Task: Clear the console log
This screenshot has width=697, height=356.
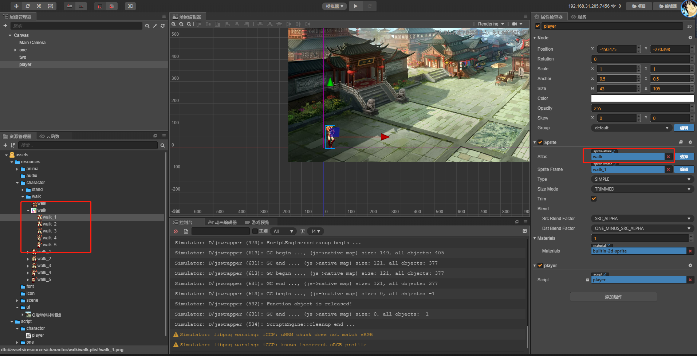Action: point(176,231)
